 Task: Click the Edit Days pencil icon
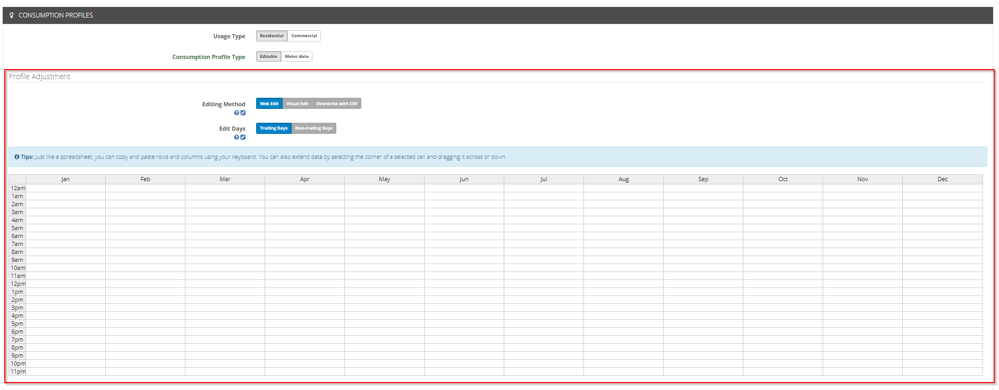pyautogui.click(x=243, y=137)
